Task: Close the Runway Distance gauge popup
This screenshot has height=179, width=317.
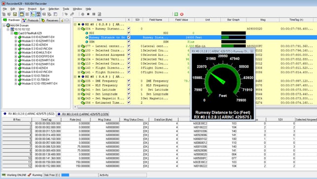Action: [252, 51]
